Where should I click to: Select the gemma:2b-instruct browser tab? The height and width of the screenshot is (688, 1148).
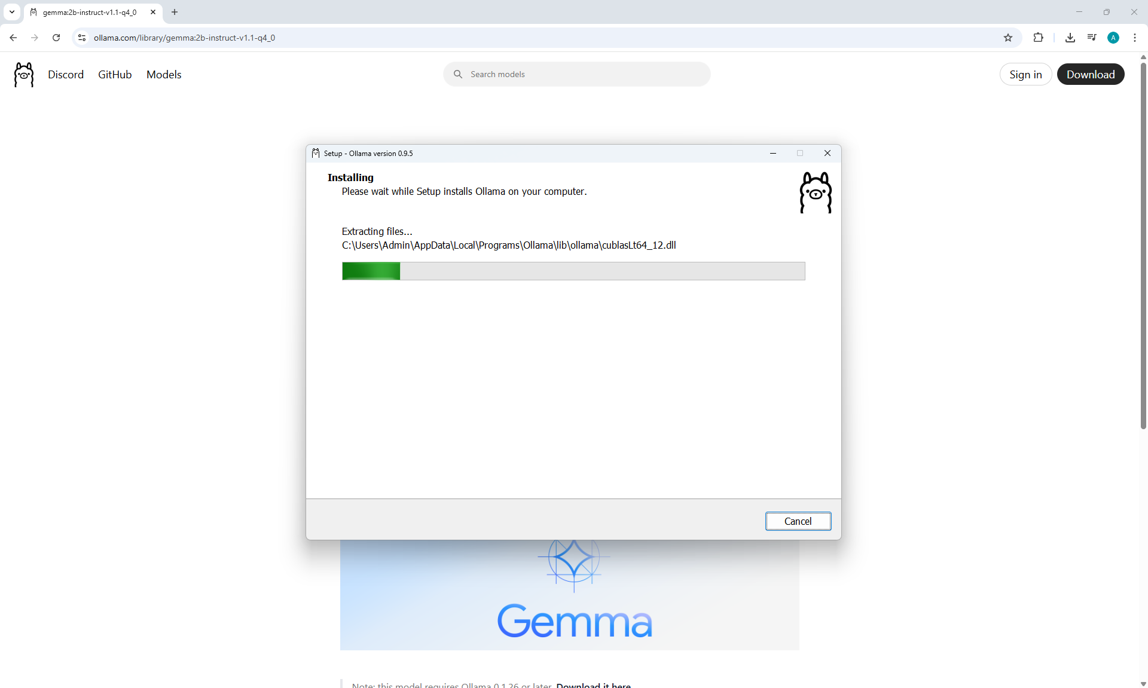click(x=90, y=12)
